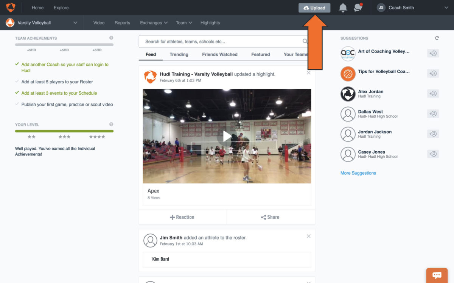Follow Jordan Jackson from suggestions
This screenshot has height=283, width=454.
pos(433,134)
